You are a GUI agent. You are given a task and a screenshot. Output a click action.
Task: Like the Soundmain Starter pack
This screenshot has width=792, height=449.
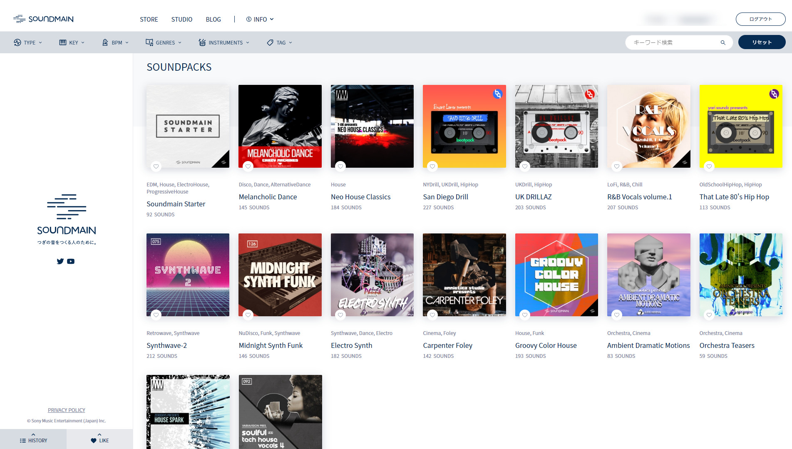point(156,166)
